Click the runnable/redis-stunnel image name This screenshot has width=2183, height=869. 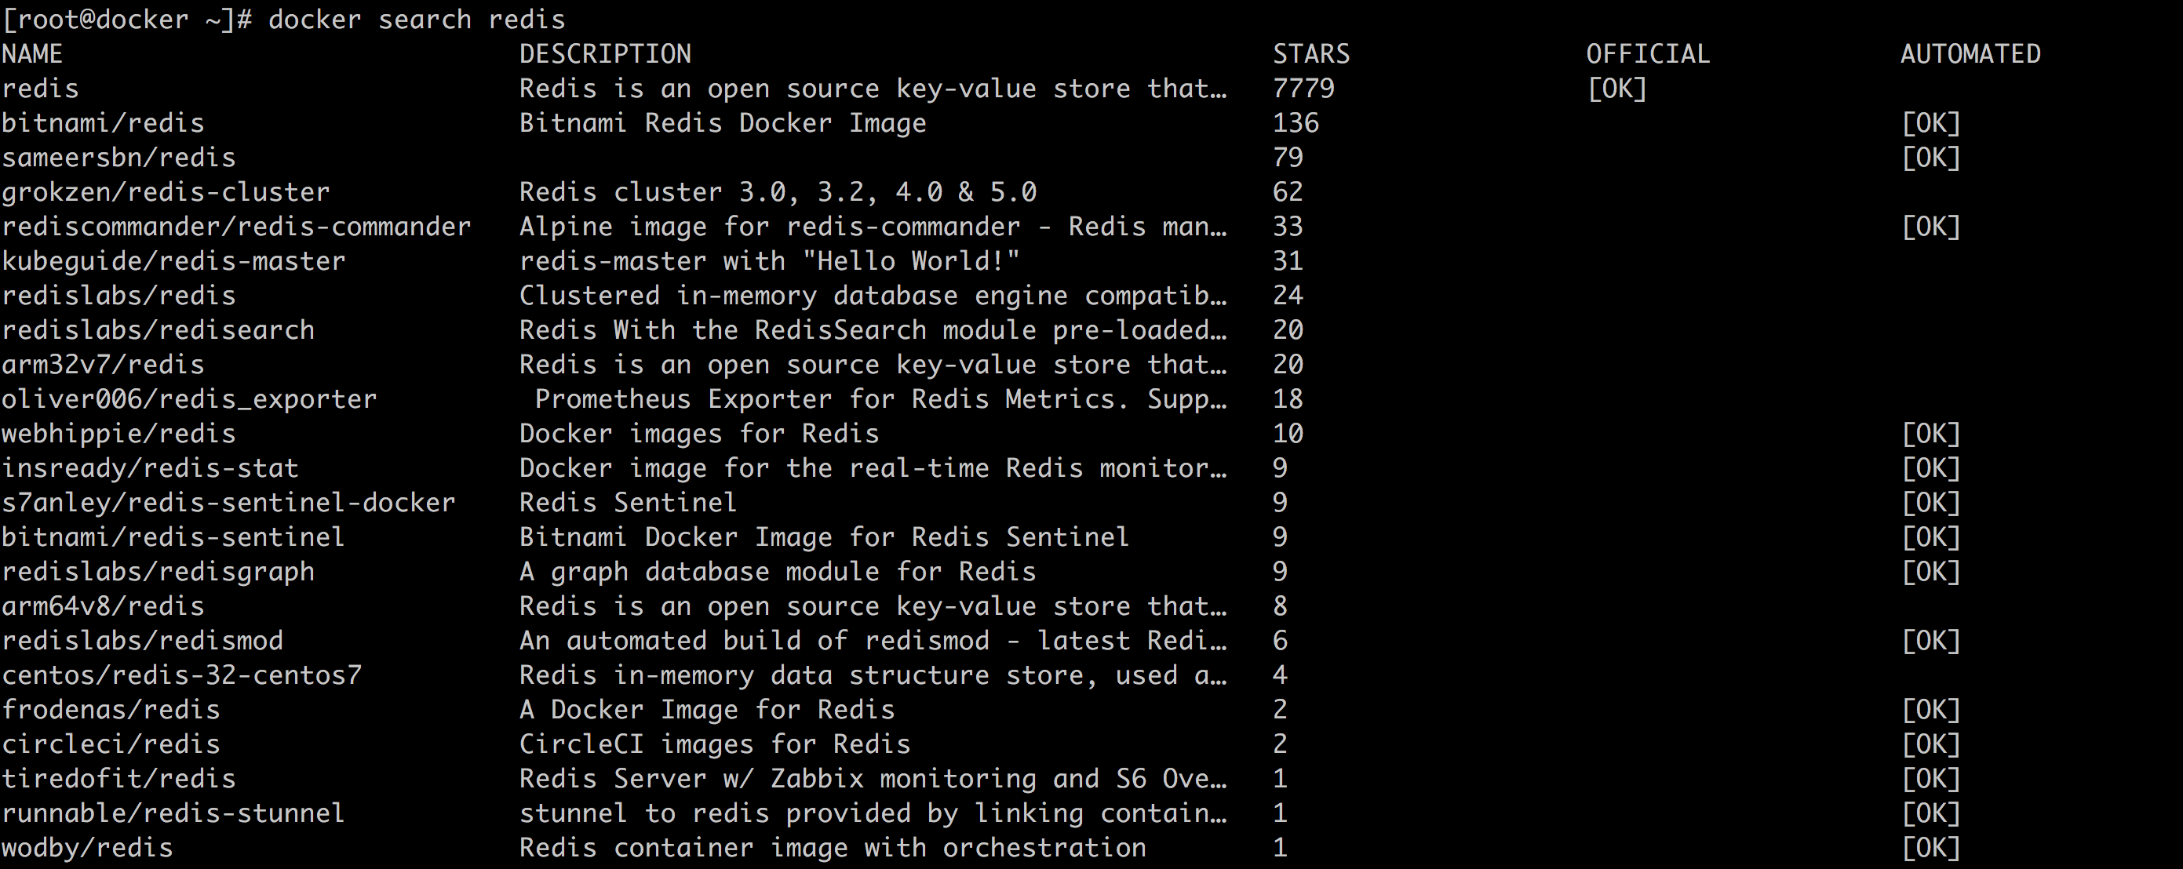tap(173, 814)
